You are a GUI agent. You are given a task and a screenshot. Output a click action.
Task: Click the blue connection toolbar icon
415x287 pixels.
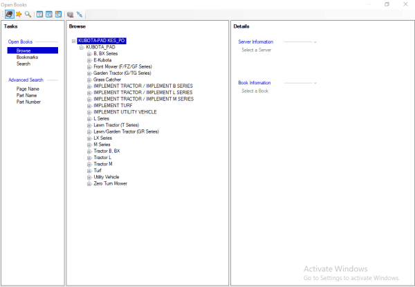[x=80, y=15]
